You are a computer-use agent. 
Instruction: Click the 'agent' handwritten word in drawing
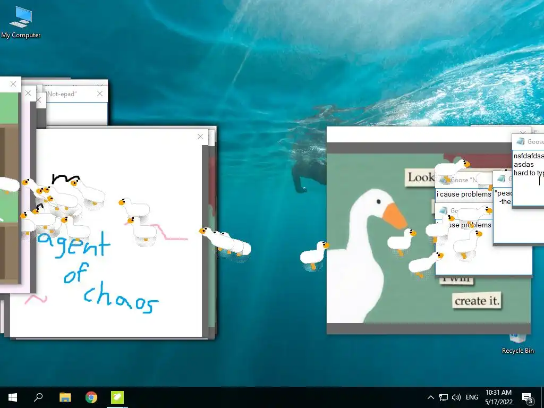[74, 243]
